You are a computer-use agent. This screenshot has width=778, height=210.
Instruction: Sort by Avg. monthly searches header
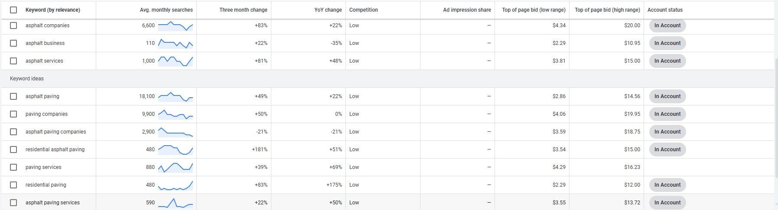(166, 10)
